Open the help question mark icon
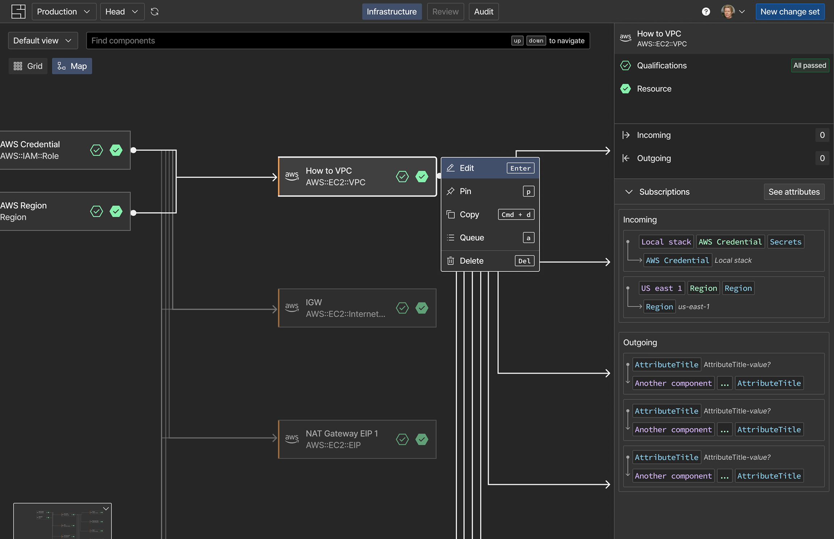 coord(706,12)
